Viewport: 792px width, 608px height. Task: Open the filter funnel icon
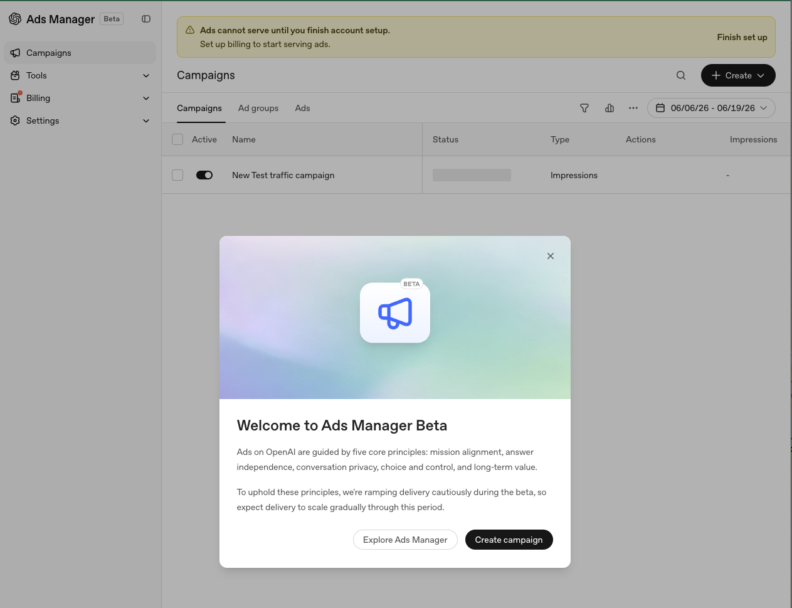[584, 108]
